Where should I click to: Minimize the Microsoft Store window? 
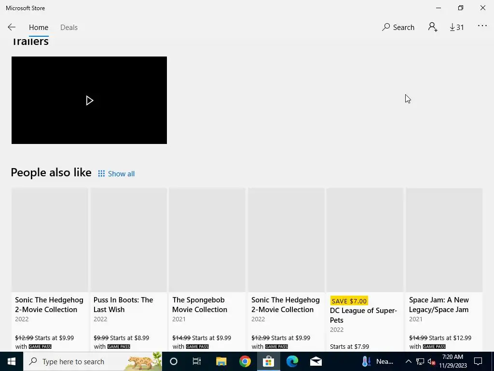(439, 8)
